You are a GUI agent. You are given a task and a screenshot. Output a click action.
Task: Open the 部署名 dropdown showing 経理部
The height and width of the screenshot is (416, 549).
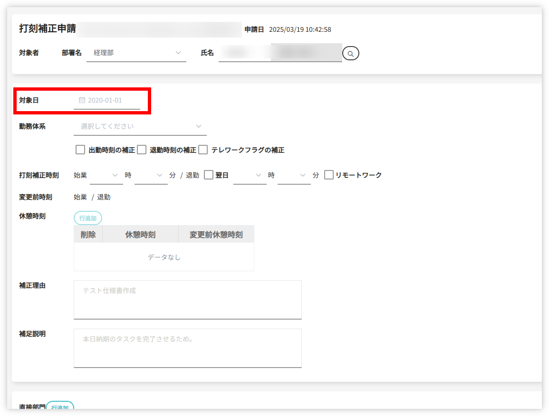pyautogui.click(x=136, y=53)
